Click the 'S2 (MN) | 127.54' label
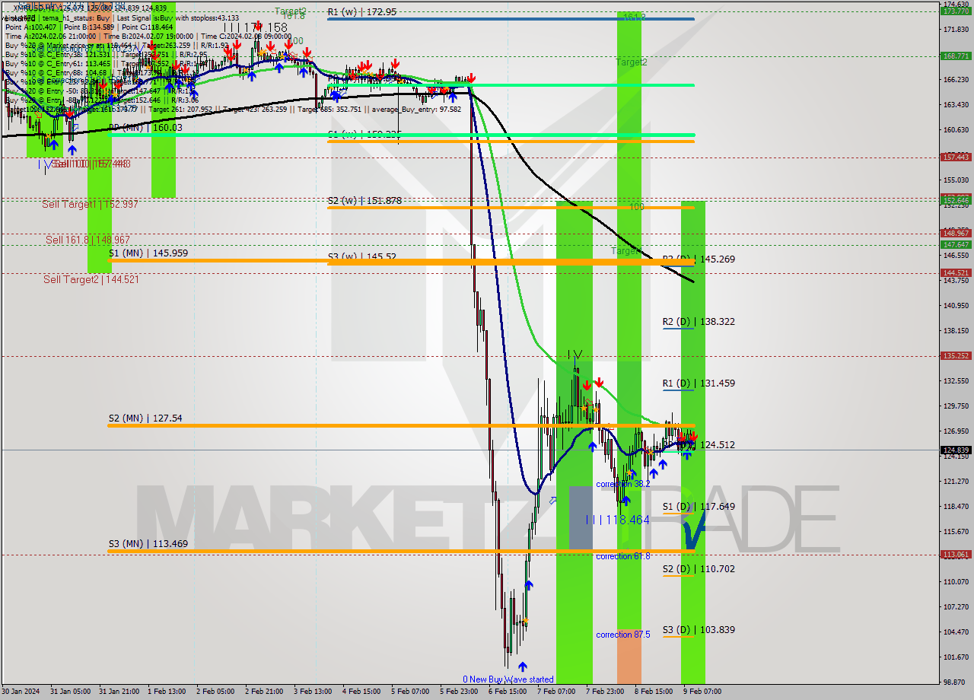Screen dimensions: 974x700 click(145, 418)
